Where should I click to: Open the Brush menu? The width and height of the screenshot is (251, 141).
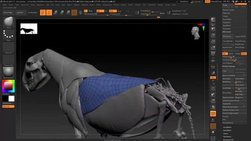(x=11, y=5)
